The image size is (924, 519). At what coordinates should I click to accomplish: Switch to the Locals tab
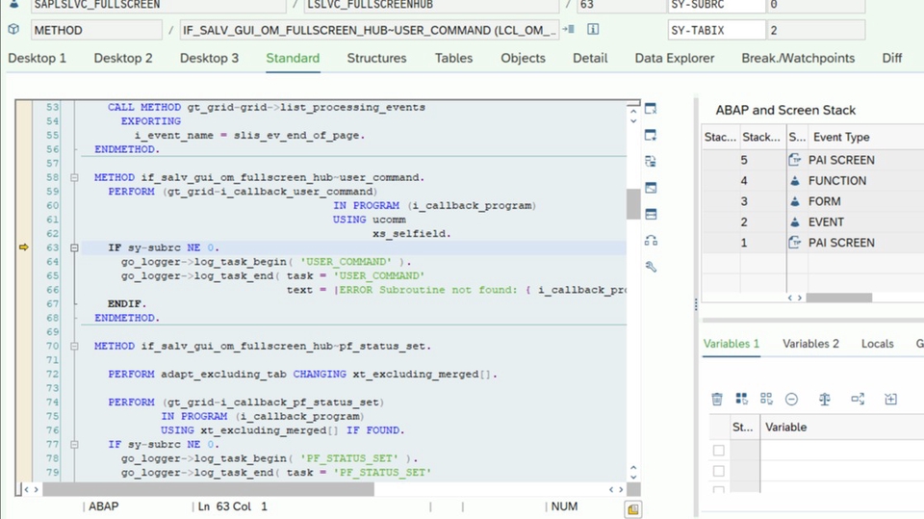(878, 343)
